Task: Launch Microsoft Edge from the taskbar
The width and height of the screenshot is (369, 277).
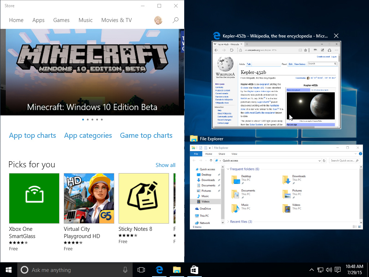Action: pyautogui.click(x=159, y=270)
